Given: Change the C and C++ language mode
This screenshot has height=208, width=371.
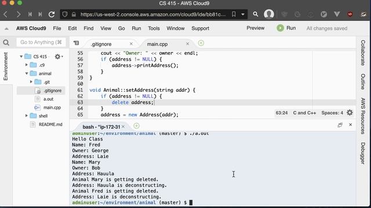Looking at the screenshot, I should point(304,113).
